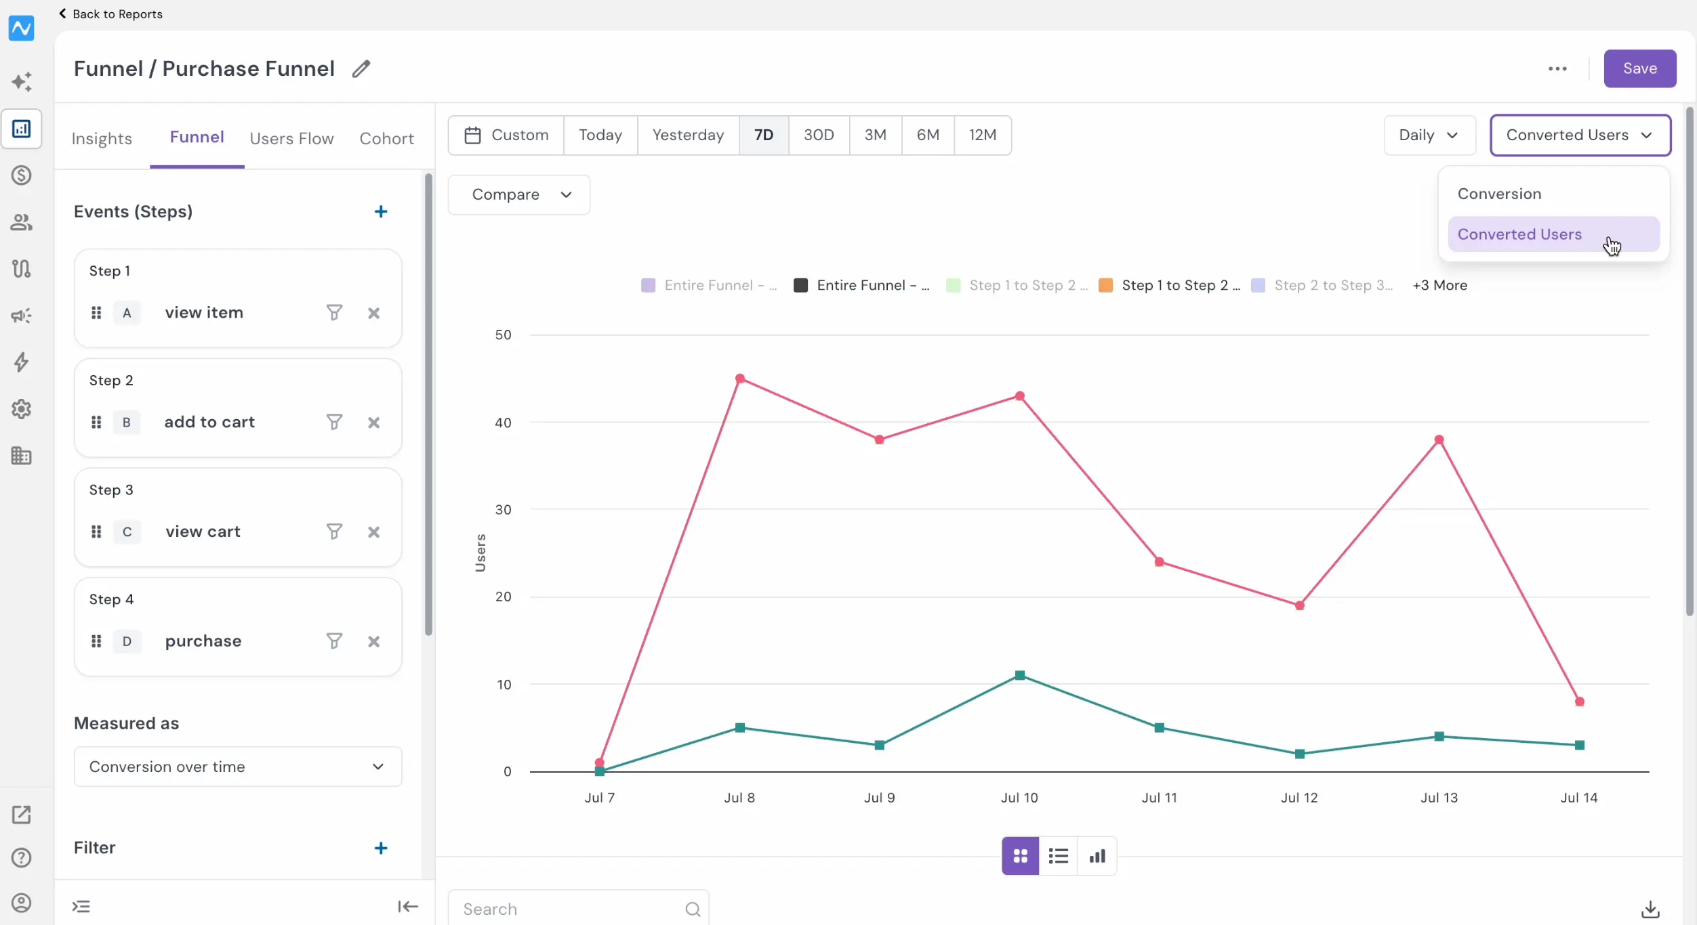The height and width of the screenshot is (925, 1697).
Task: Click the pencil icon to rename funnel
Action: pyautogui.click(x=361, y=68)
